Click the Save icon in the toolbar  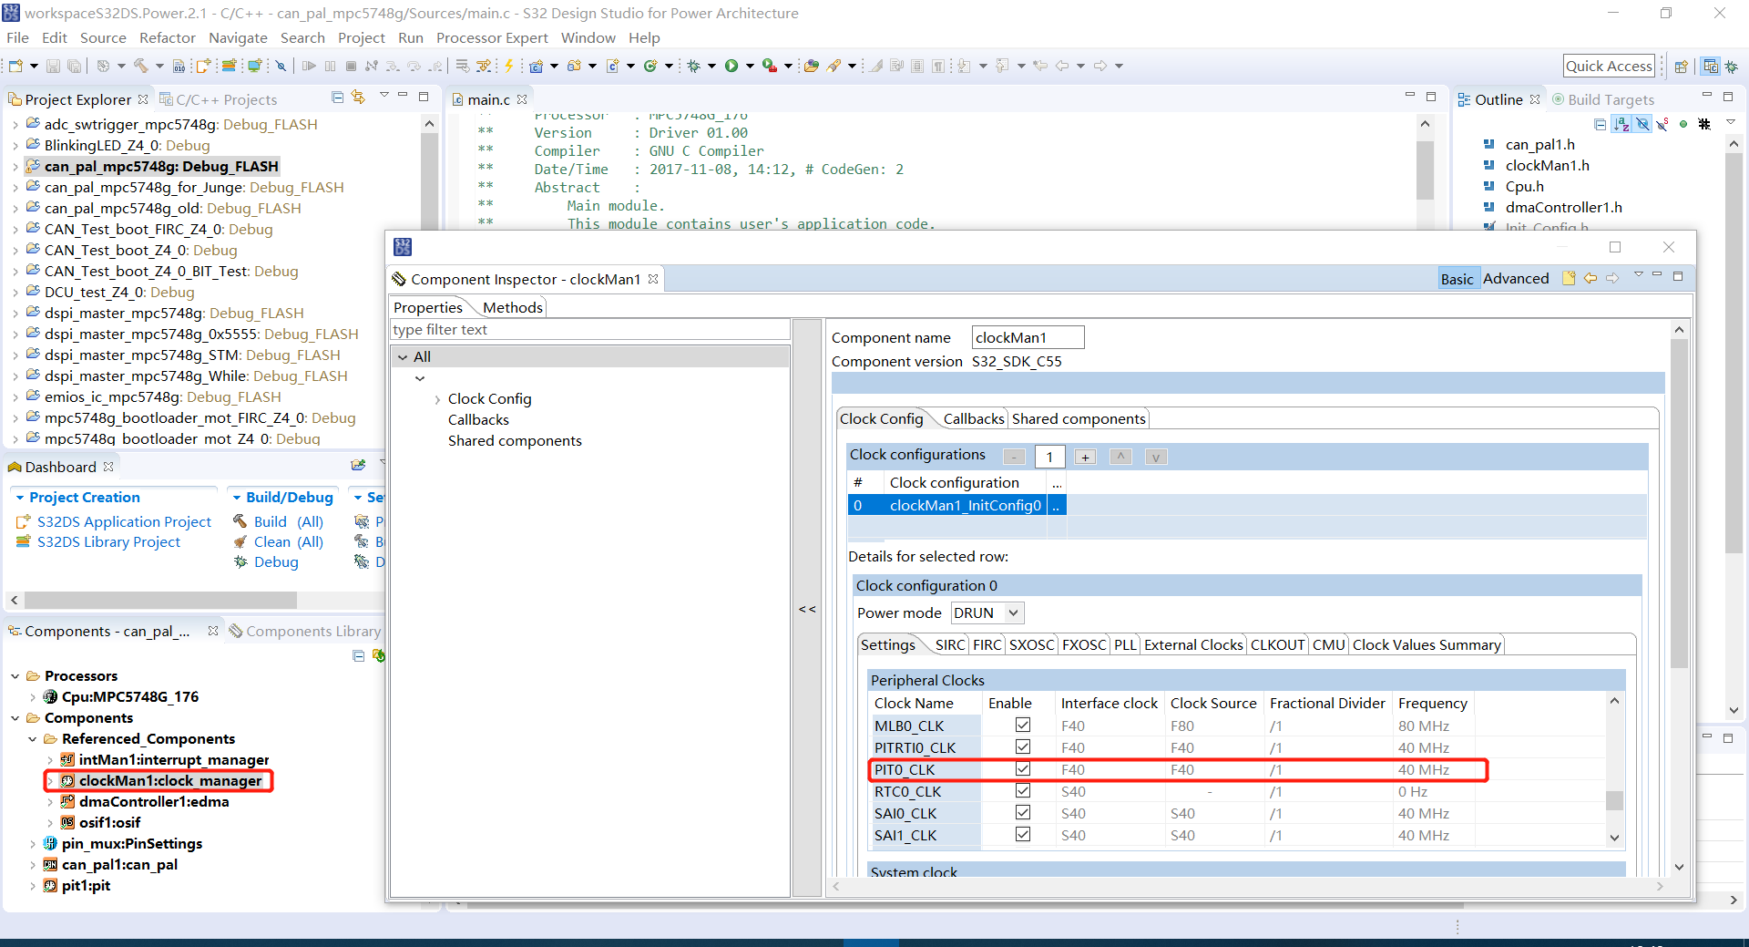pyautogui.click(x=53, y=66)
